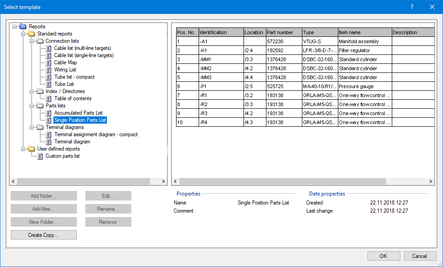Click the Wiring List template icon
The image size is (443, 267).
coord(49,70)
